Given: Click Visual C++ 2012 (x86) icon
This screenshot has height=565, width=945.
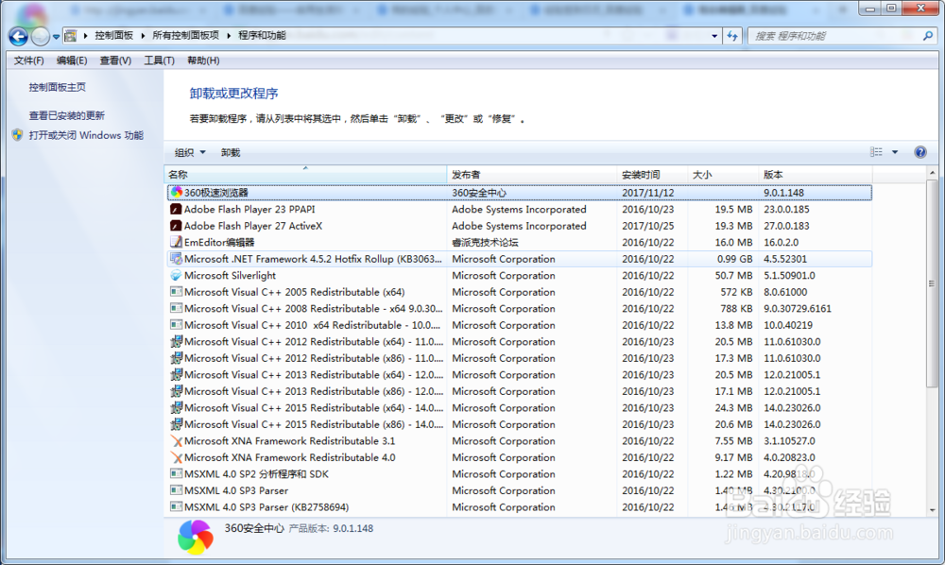Looking at the screenshot, I should point(176,358).
